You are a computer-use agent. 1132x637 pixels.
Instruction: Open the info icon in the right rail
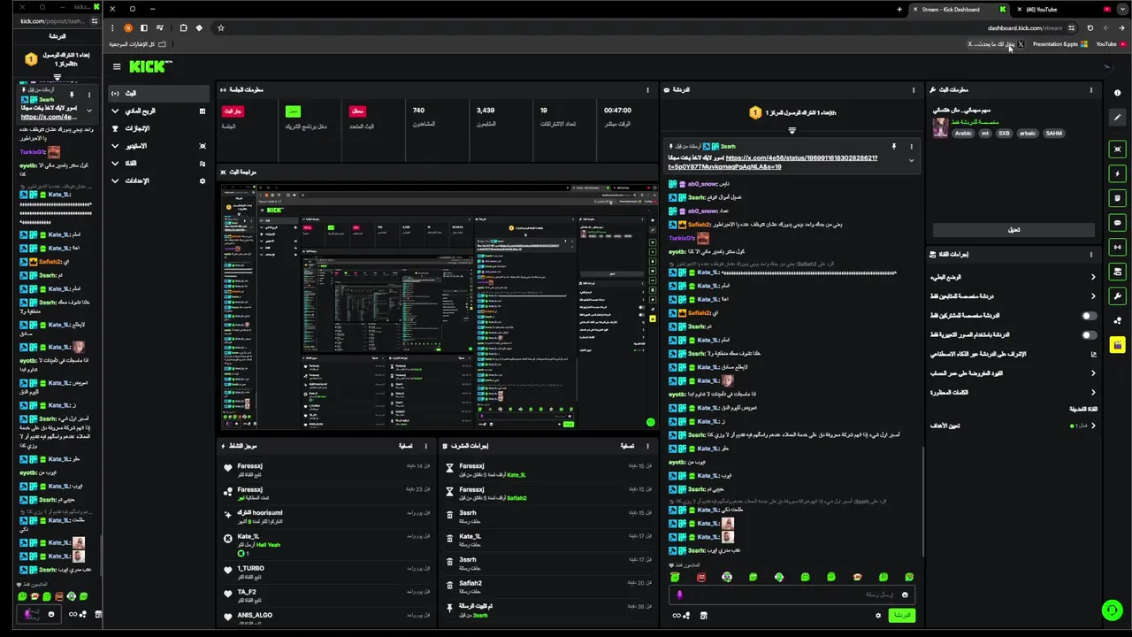(x=1118, y=93)
